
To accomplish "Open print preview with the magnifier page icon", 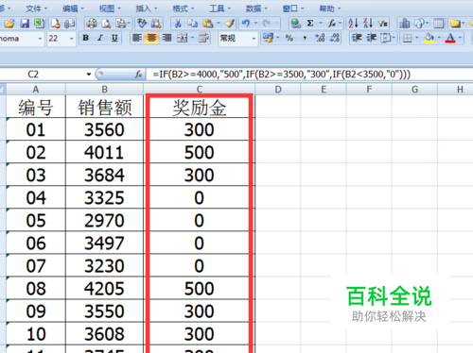I will [107, 24].
